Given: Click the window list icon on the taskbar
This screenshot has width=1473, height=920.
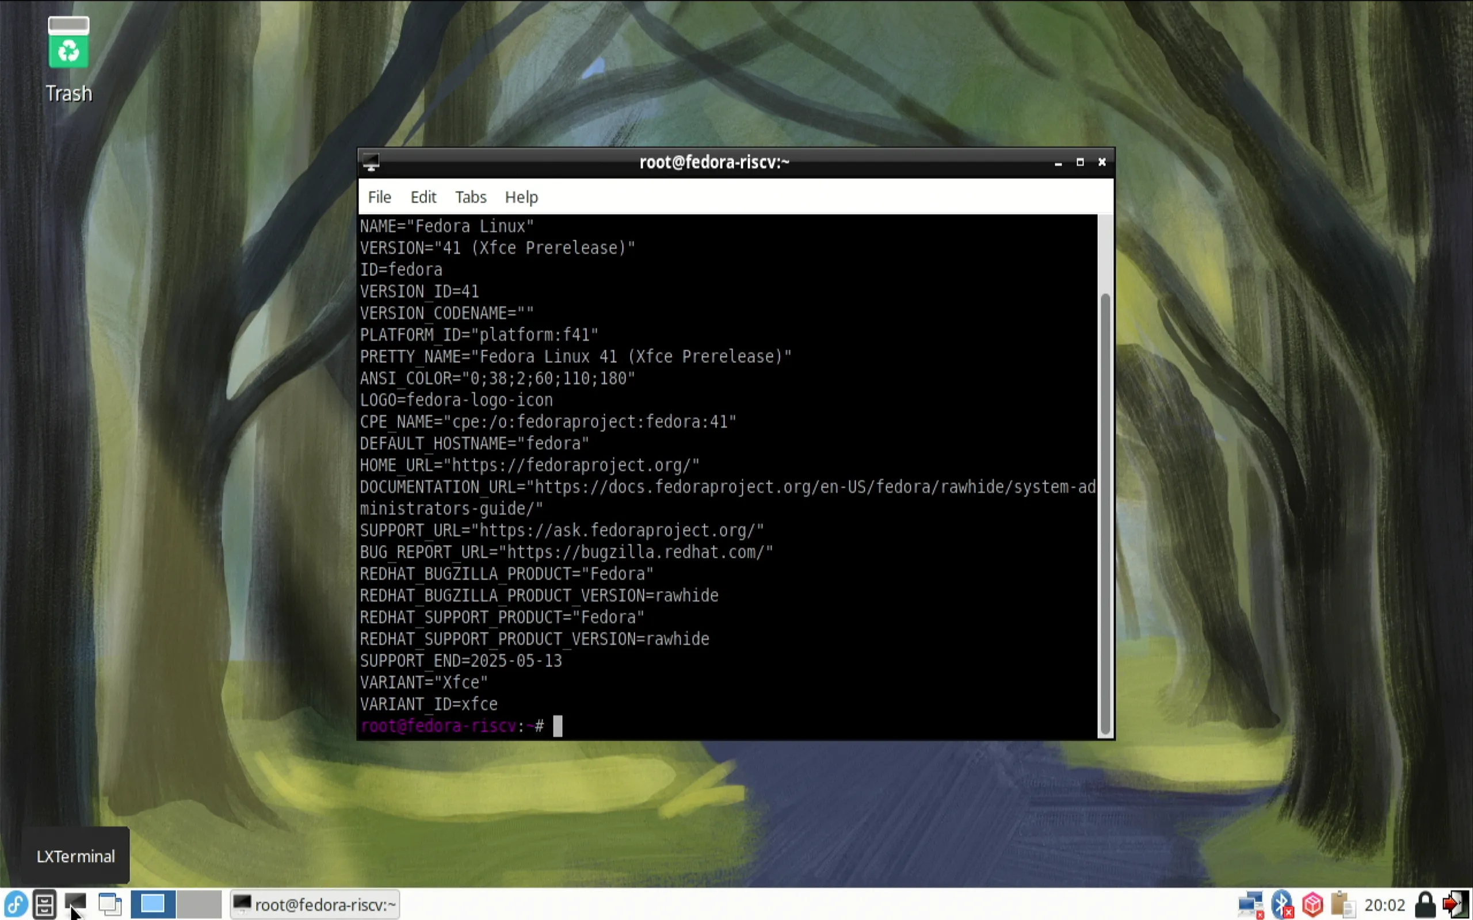Looking at the screenshot, I should click(x=110, y=904).
